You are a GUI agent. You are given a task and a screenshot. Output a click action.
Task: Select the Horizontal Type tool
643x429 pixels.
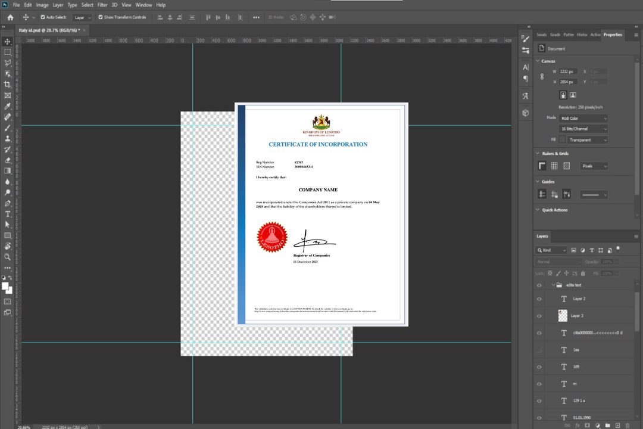7,214
